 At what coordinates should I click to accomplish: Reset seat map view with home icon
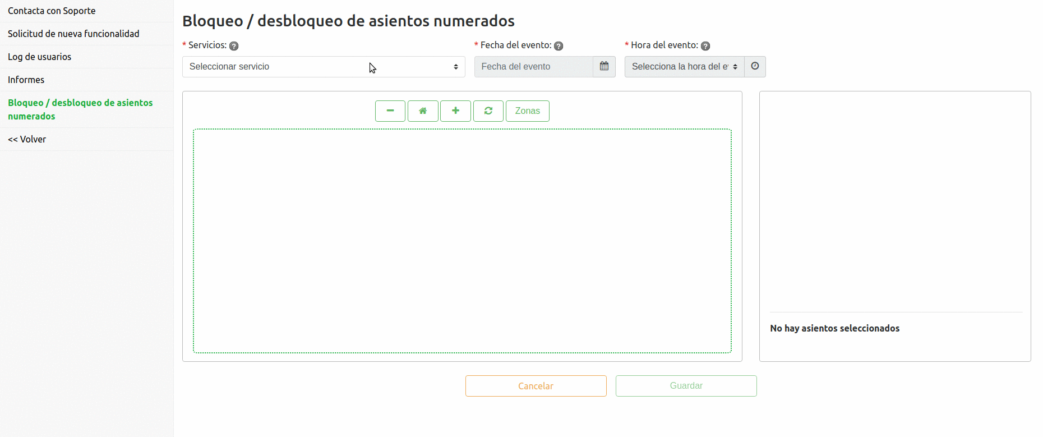point(423,111)
